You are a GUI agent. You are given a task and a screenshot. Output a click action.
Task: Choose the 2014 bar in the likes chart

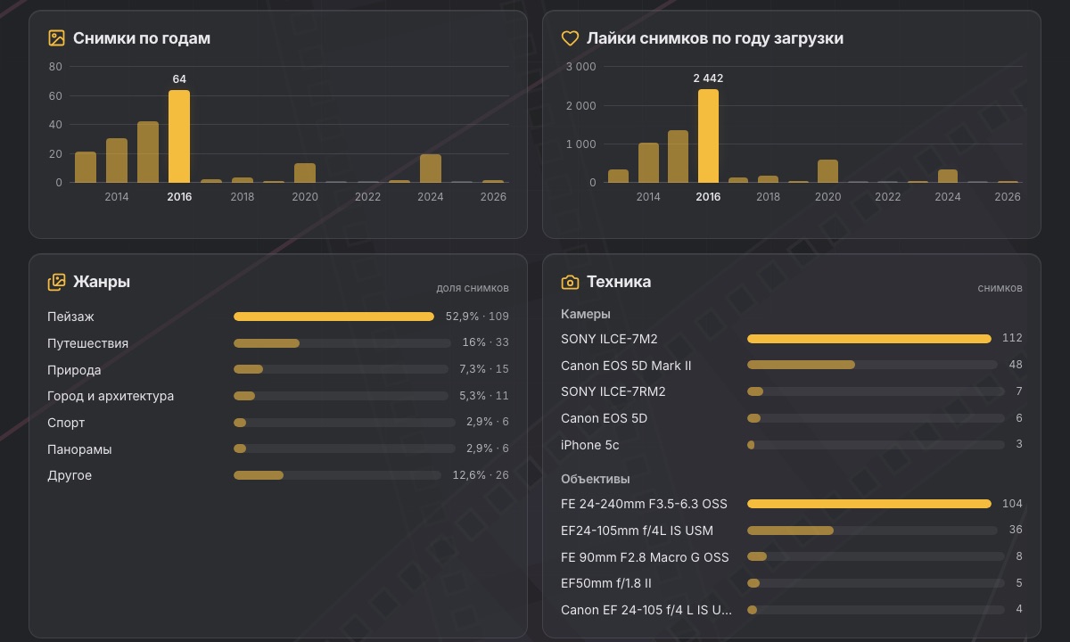[648, 163]
